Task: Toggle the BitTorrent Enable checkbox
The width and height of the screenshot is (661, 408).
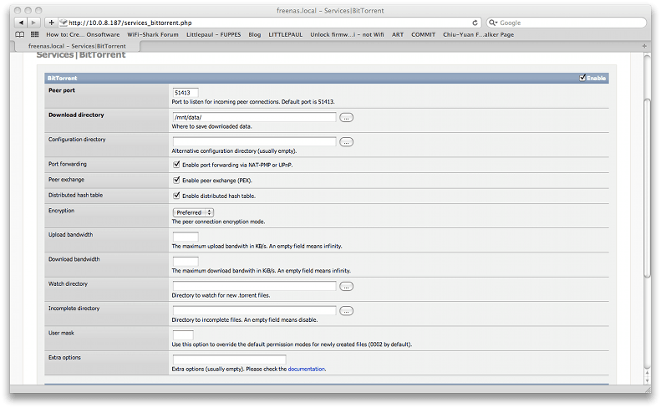Action: [582, 78]
